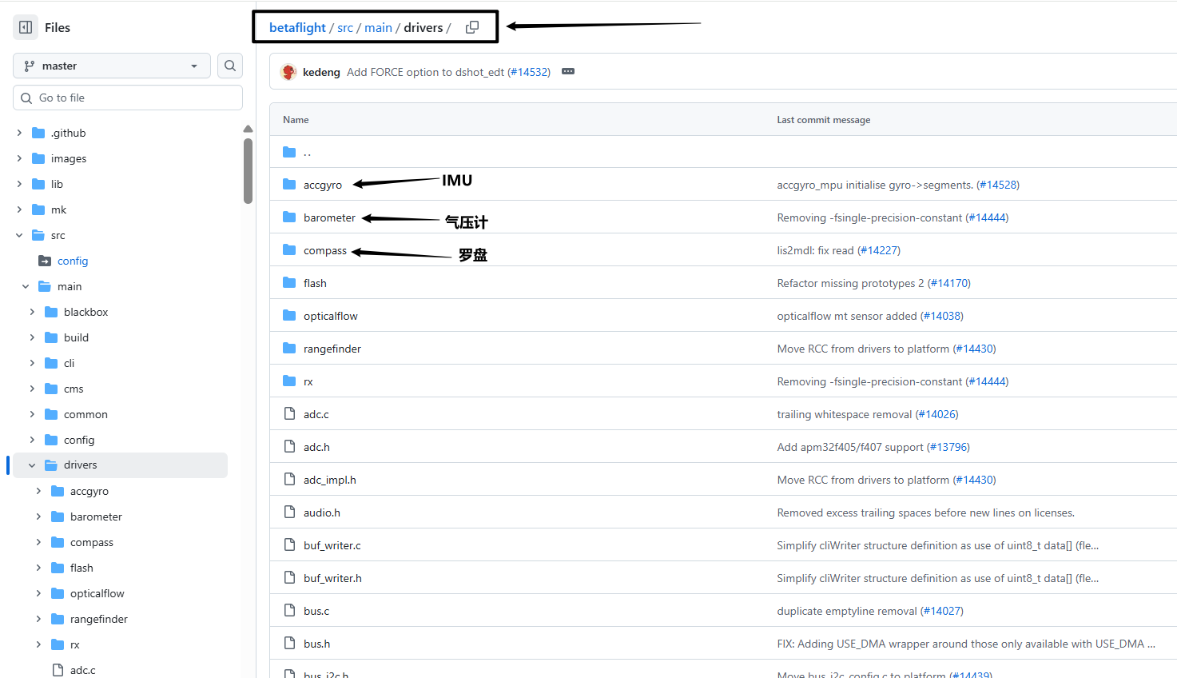Copy the drivers path with copy icon
Viewport: 1177px width, 678px height.
(x=472, y=27)
